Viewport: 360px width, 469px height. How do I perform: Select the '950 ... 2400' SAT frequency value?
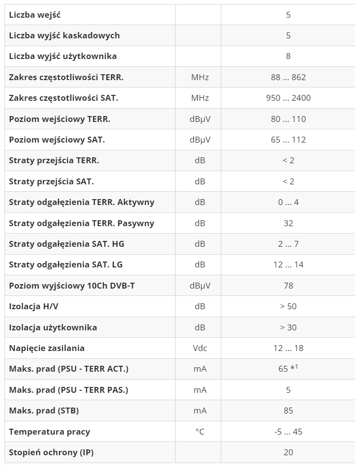288,98
